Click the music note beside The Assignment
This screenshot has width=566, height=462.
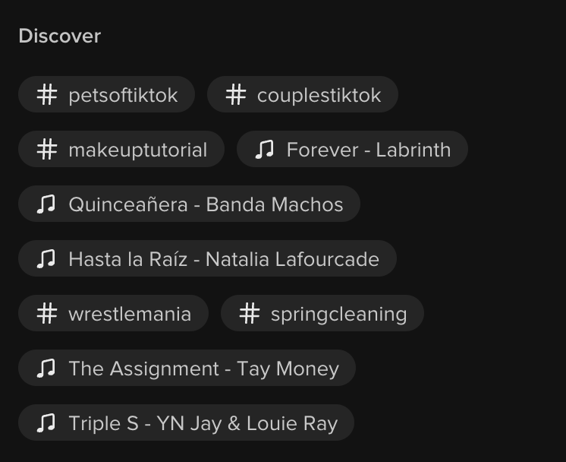pyautogui.click(x=46, y=369)
